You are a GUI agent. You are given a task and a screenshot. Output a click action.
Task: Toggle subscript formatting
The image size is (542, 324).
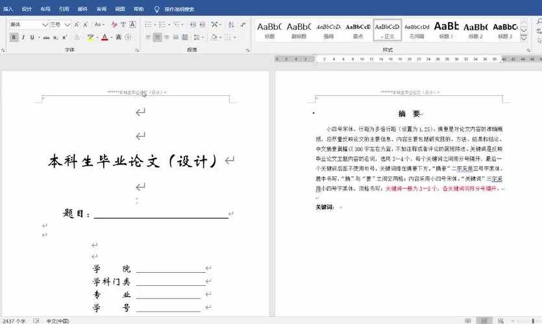pyautogui.click(x=56, y=37)
